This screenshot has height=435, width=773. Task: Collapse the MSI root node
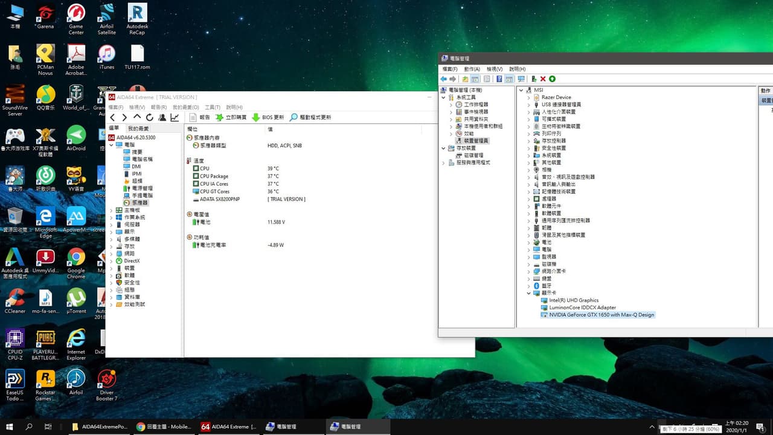tap(521, 90)
